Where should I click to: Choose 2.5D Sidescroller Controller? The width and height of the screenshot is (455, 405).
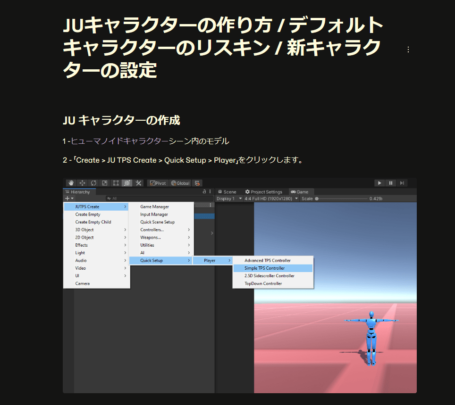coord(273,276)
